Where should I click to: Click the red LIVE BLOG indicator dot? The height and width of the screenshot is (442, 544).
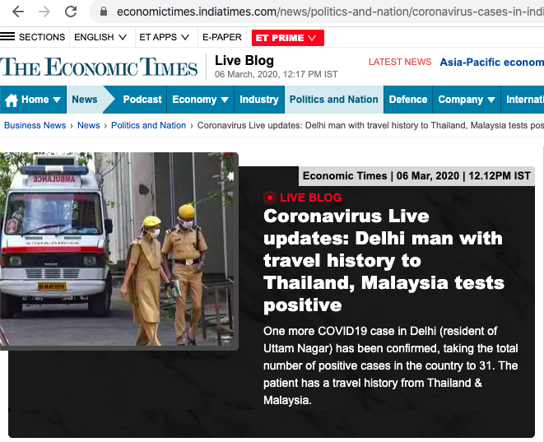point(270,198)
